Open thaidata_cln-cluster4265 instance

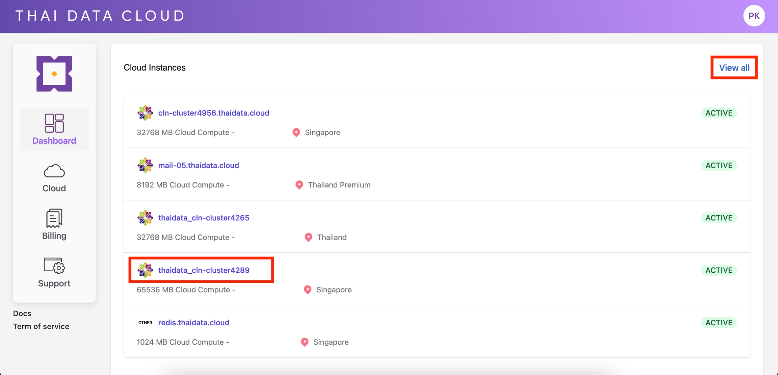click(204, 218)
